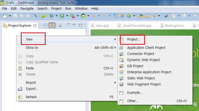Select Dynamic Web Project submenu entry
Viewport: 199px width, 111px height.
[155, 60]
